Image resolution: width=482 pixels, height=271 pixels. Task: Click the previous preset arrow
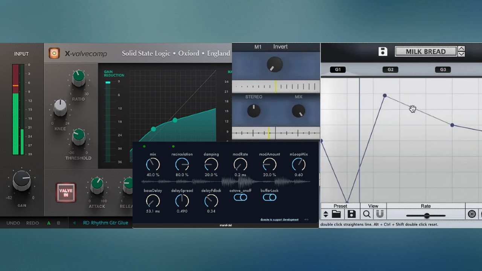74,223
